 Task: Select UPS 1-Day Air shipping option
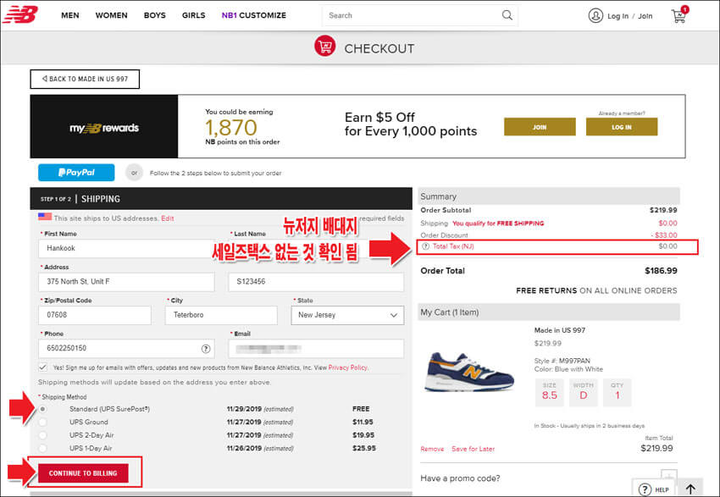[42, 449]
